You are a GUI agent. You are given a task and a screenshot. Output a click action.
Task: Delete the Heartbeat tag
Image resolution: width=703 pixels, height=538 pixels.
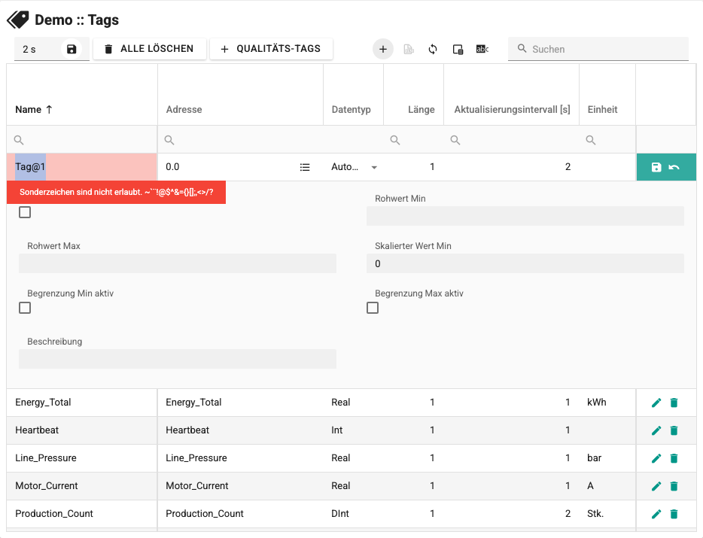click(674, 430)
